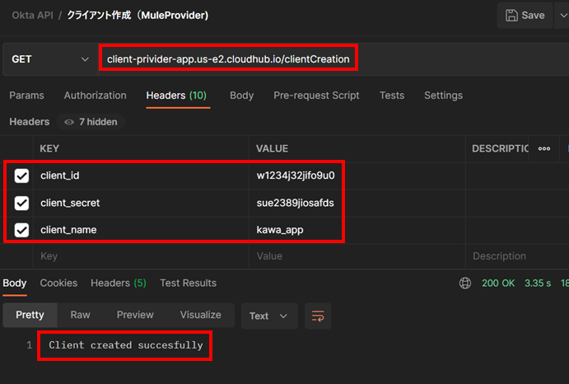Uncheck the client_id header checkbox
The image size is (569, 384).
22,176
